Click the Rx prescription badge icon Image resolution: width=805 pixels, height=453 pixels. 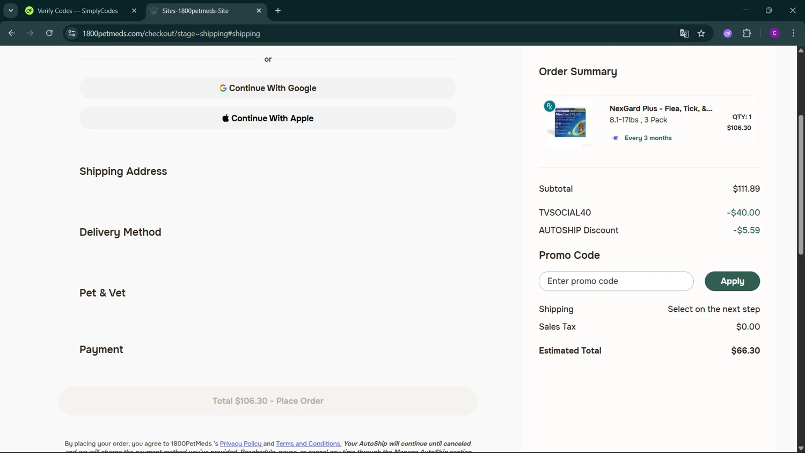550,106
